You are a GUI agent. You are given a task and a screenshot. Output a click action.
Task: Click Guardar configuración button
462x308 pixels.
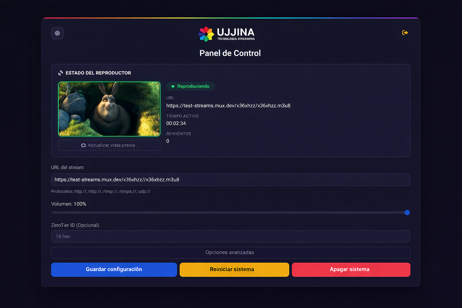click(114, 269)
